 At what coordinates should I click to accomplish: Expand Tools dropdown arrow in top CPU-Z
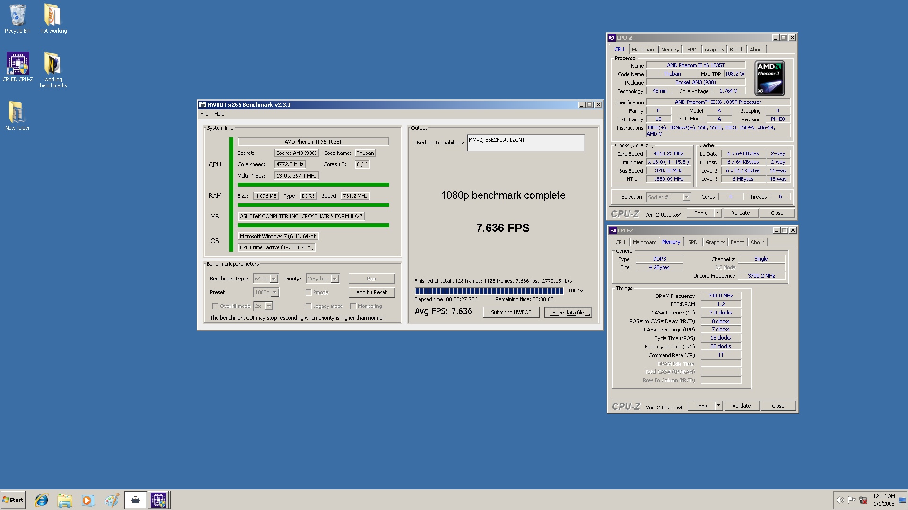717,213
